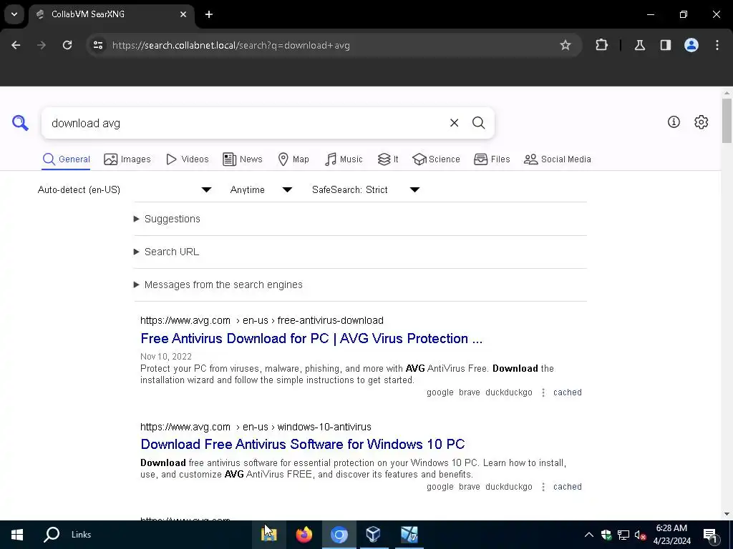Open Chrome three-dot menu

(x=717, y=45)
